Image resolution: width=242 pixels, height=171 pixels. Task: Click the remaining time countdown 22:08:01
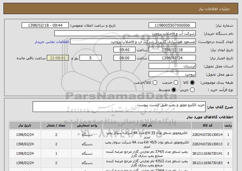pyautogui.click(x=58, y=58)
